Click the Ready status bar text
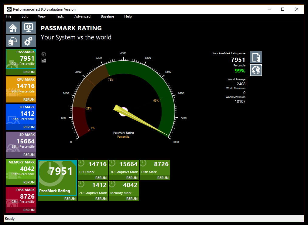The height and width of the screenshot is (225, 308). [10, 219]
